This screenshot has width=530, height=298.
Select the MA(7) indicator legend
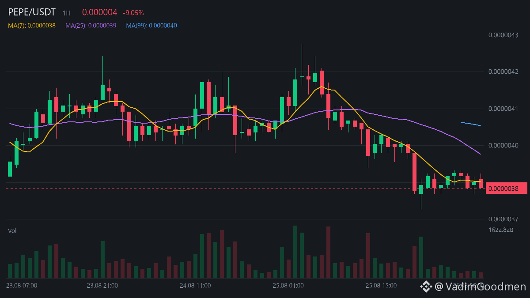click(32, 26)
